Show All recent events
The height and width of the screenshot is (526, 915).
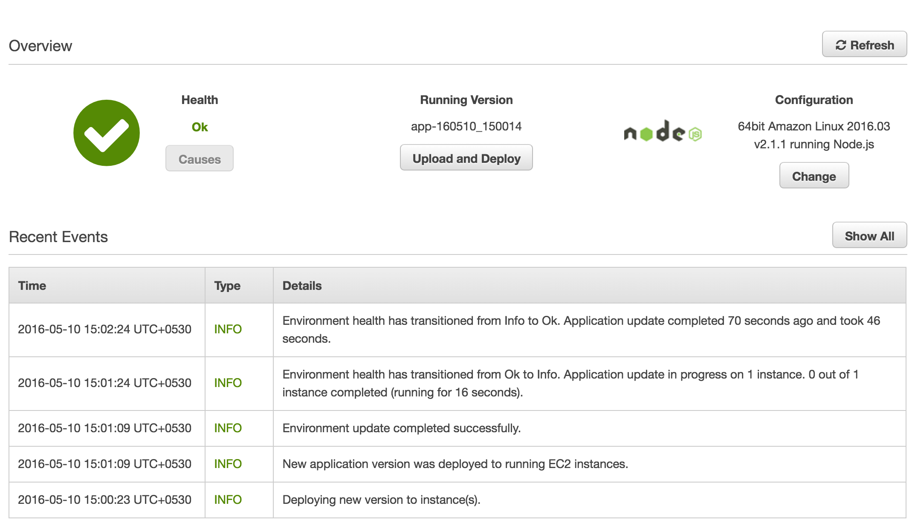click(x=869, y=235)
